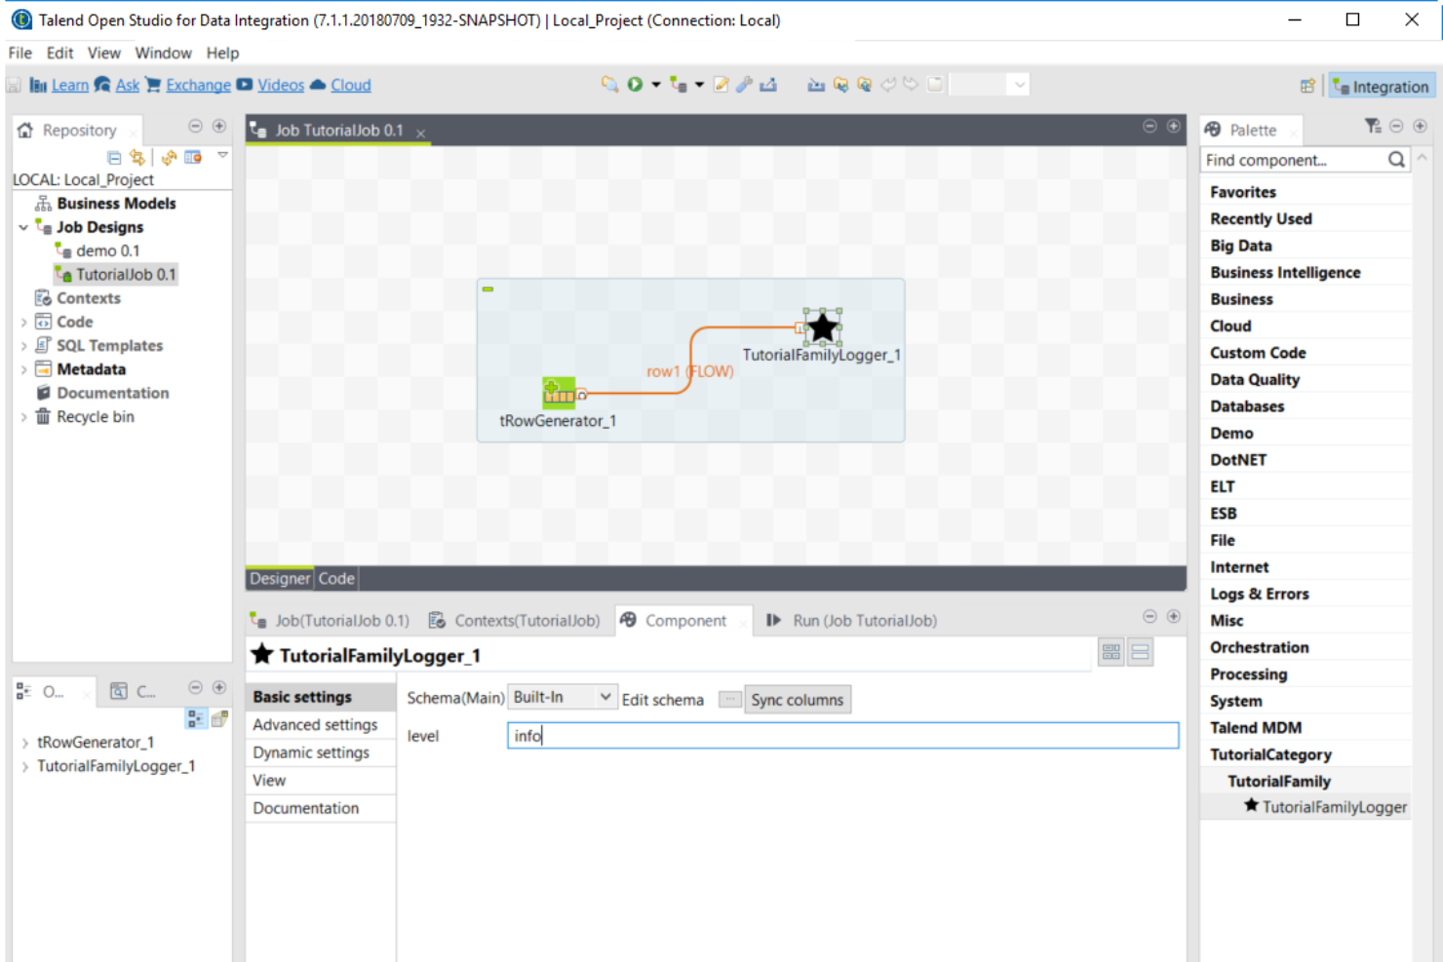The height and width of the screenshot is (962, 1443).
Task: Expand the Metadata tree node
Action: tap(23, 369)
